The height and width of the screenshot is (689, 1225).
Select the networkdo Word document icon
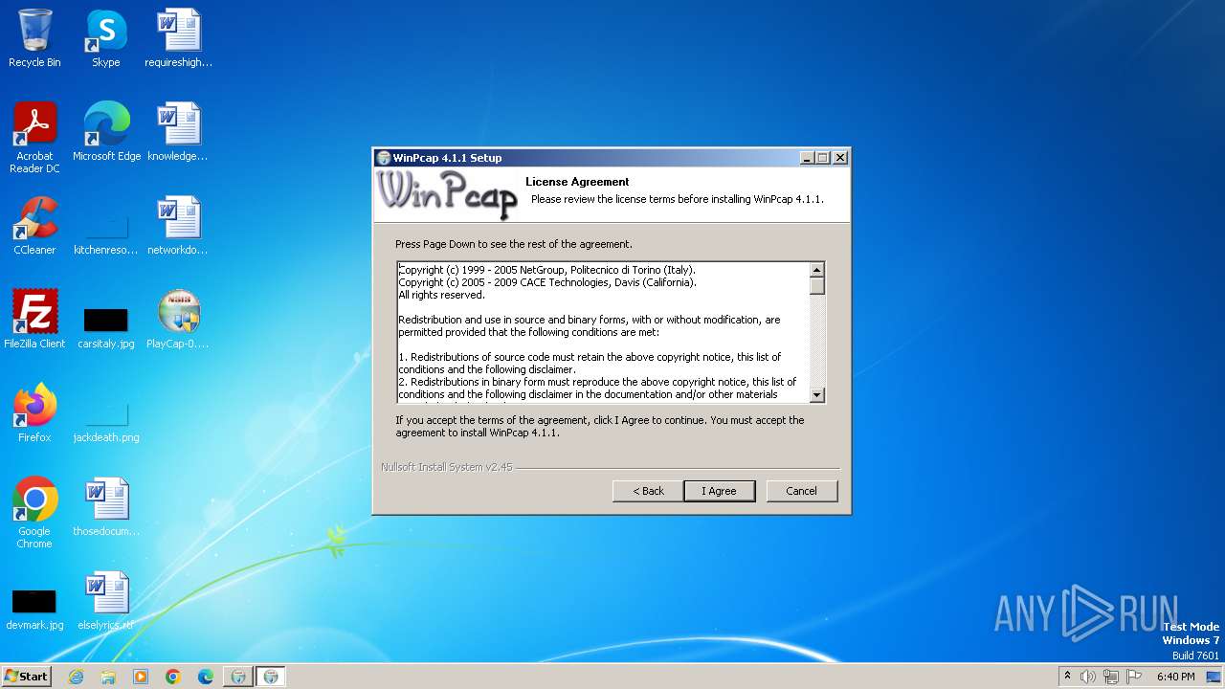[178, 226]
